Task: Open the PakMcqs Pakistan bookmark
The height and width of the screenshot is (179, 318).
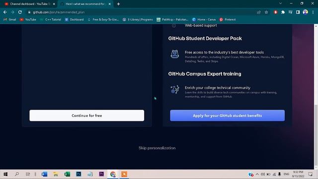Action: tap(172, 19)
